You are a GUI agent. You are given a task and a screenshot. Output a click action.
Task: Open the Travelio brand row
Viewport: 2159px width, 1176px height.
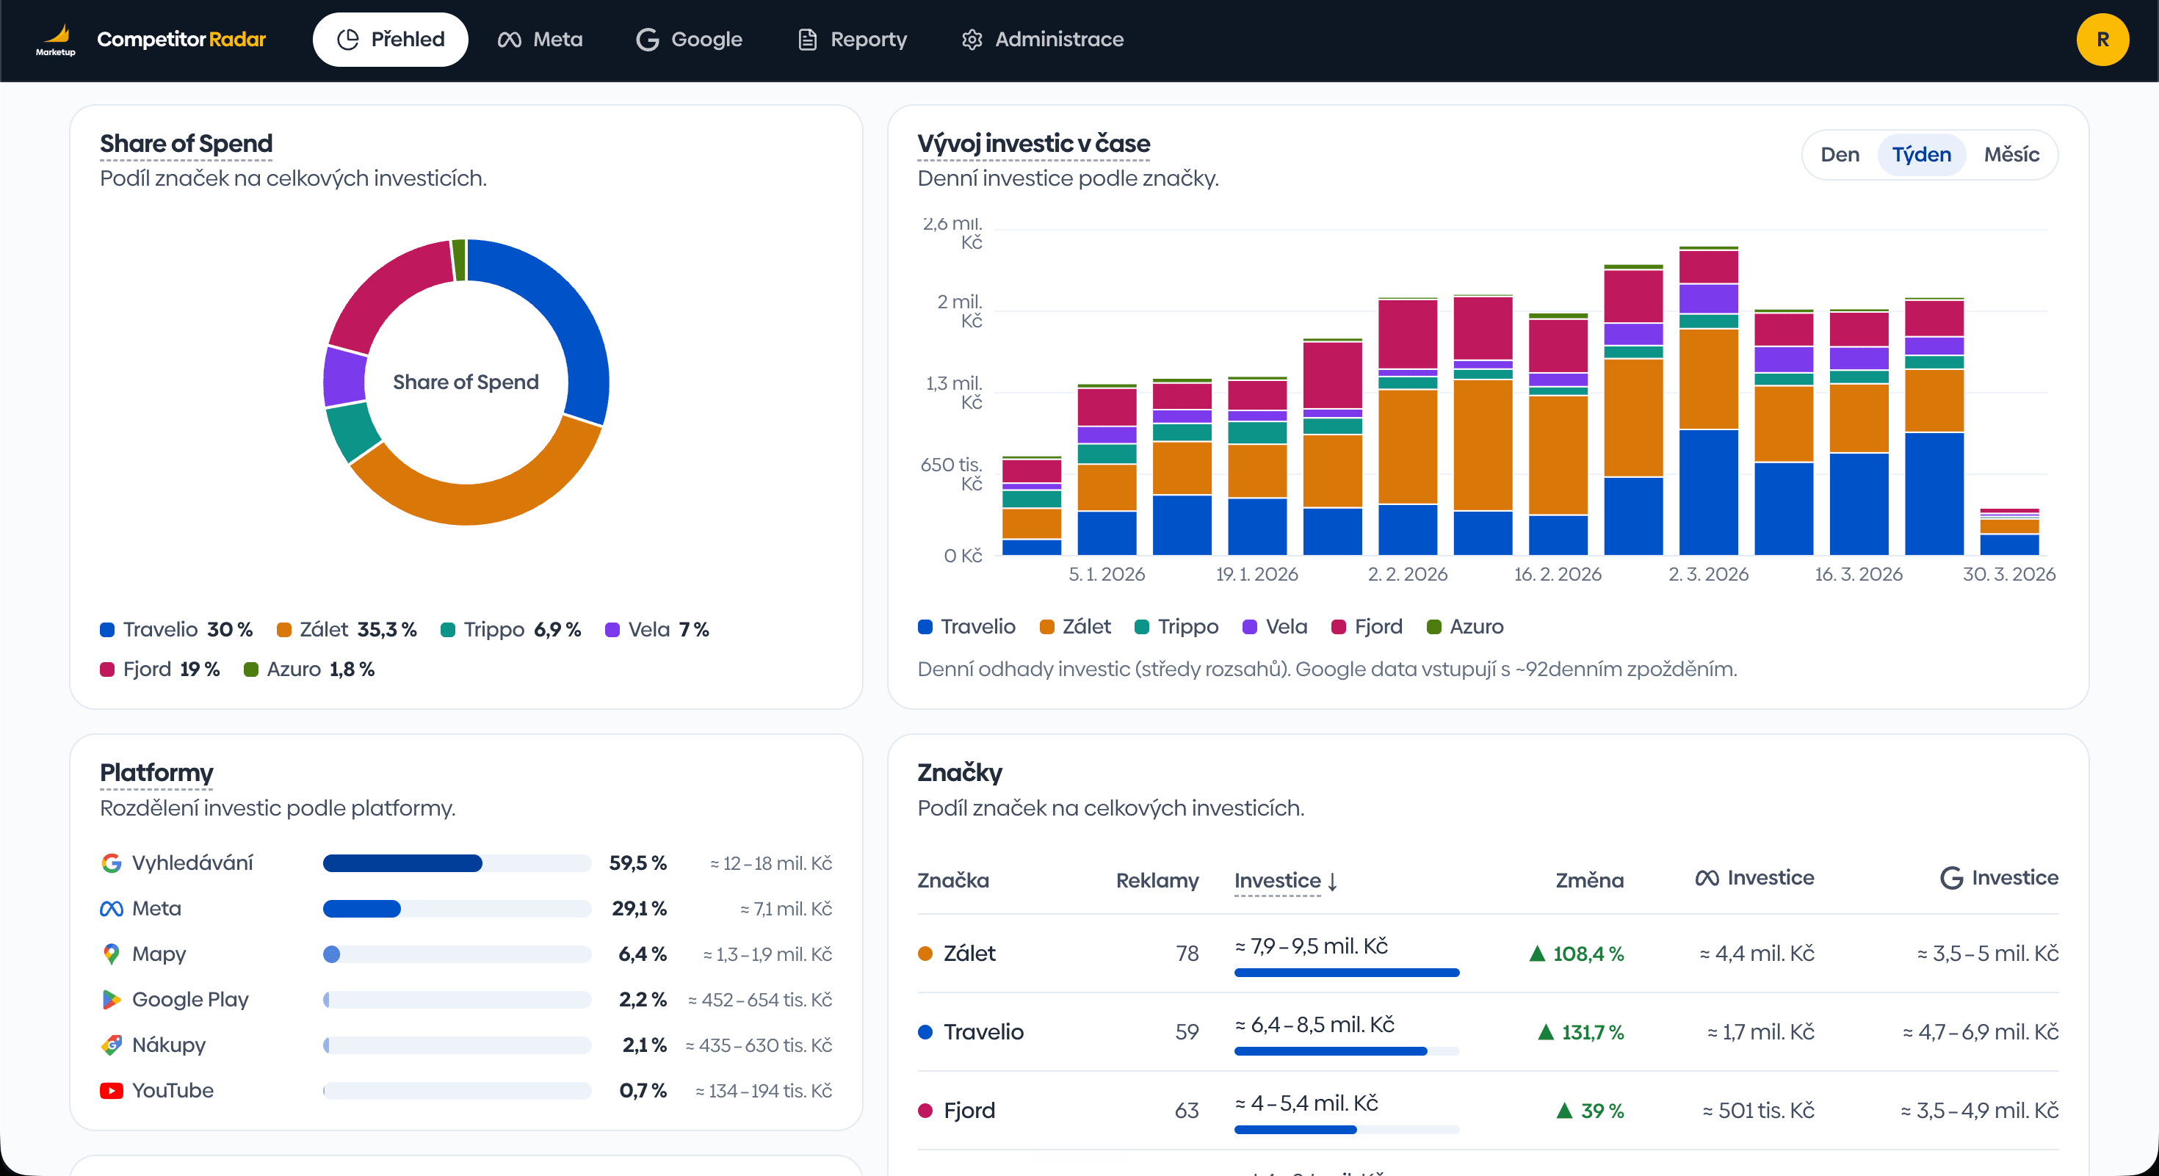1488,1032
